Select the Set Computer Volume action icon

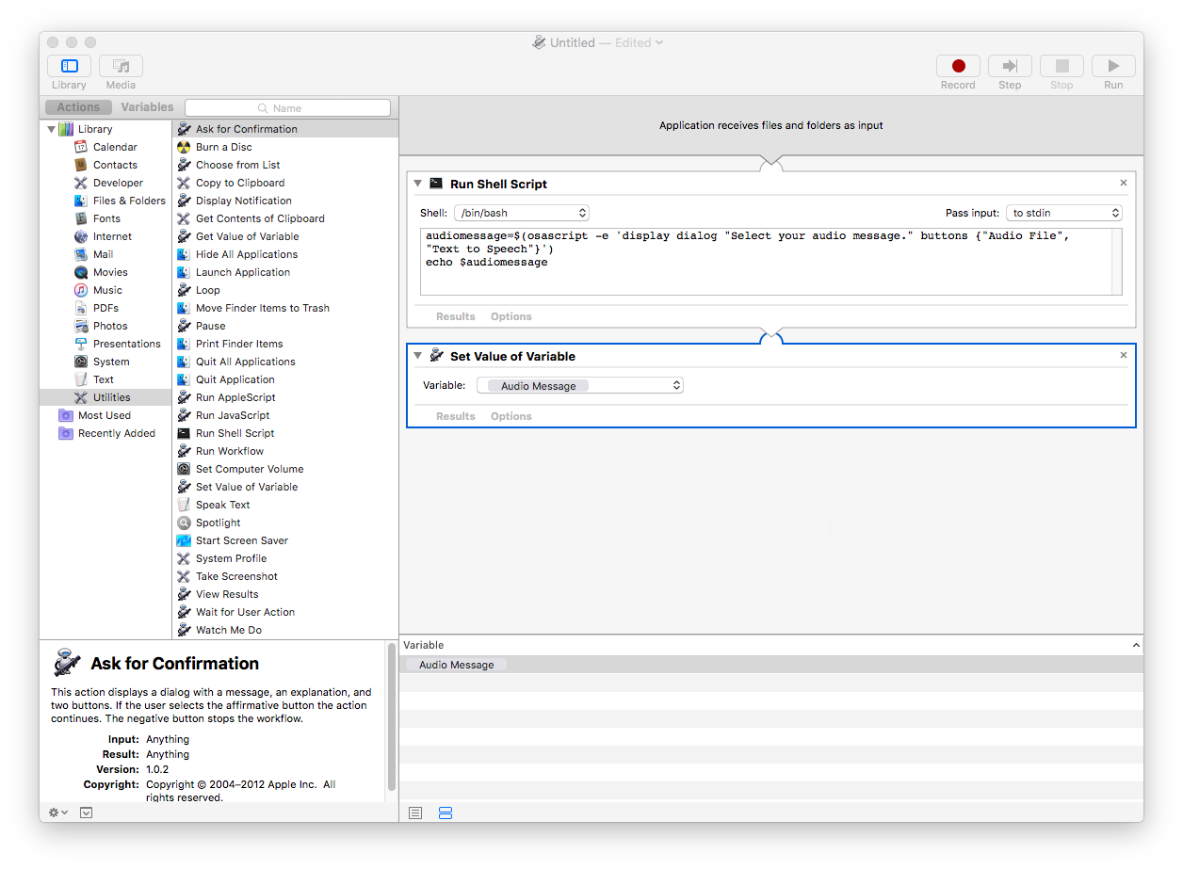coord(184,469)
